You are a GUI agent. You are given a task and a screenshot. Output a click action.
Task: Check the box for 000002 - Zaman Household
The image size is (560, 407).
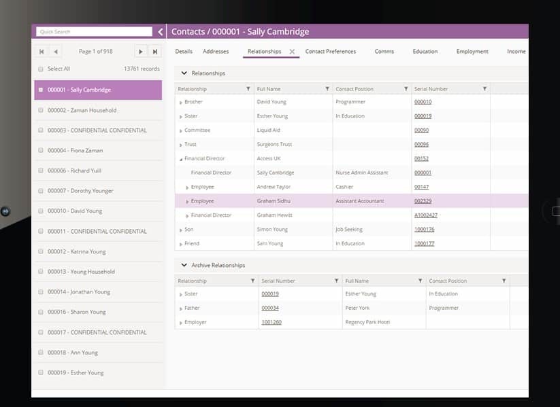(41, 110)
